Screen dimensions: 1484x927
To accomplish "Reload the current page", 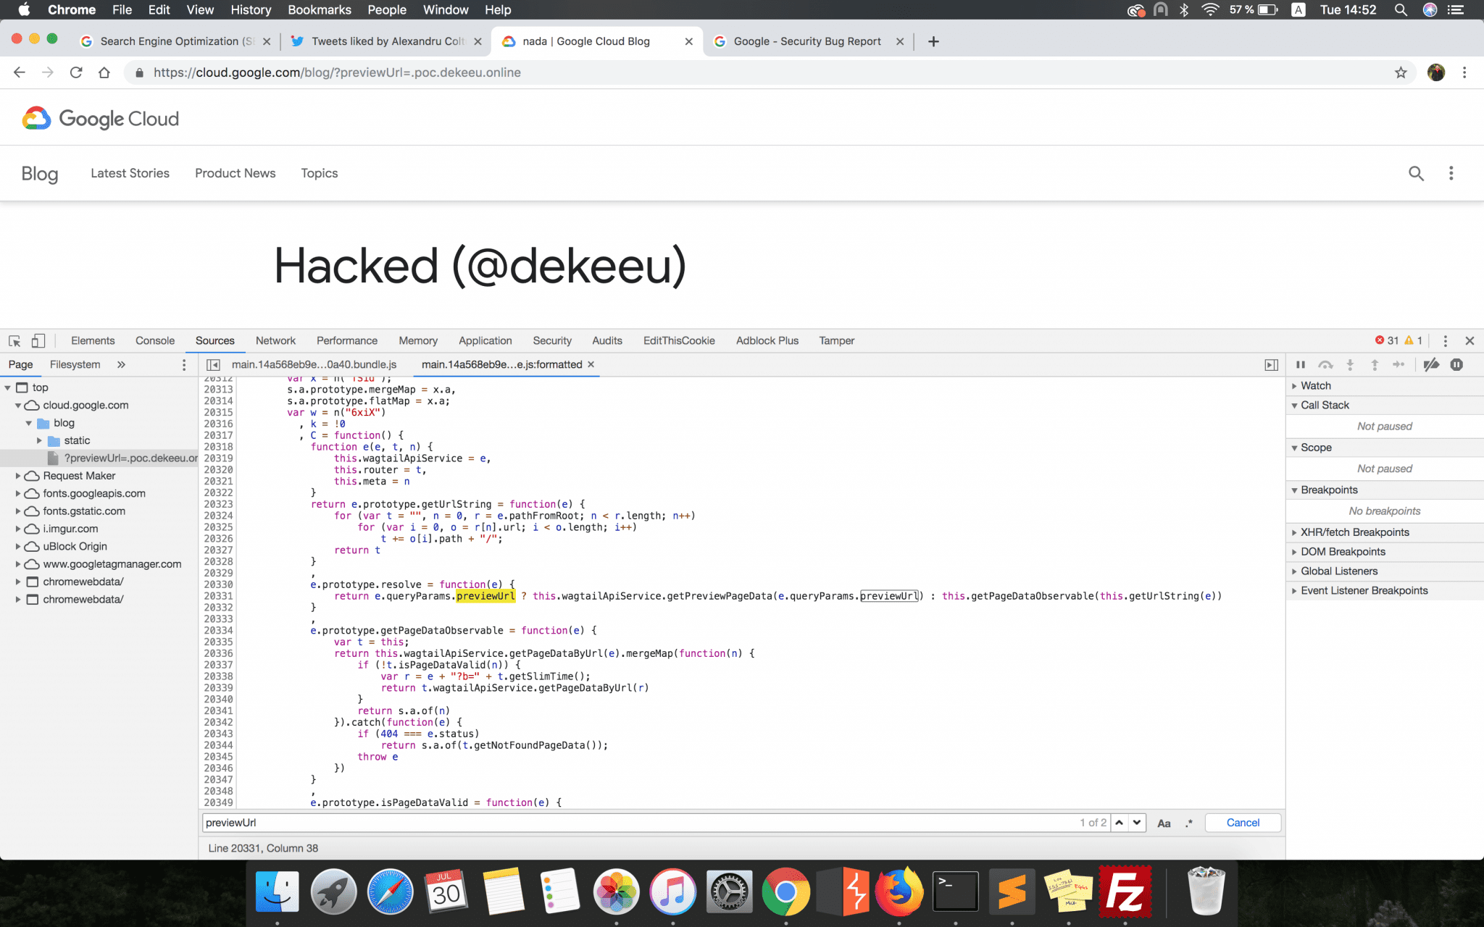I will click(76, 72).
